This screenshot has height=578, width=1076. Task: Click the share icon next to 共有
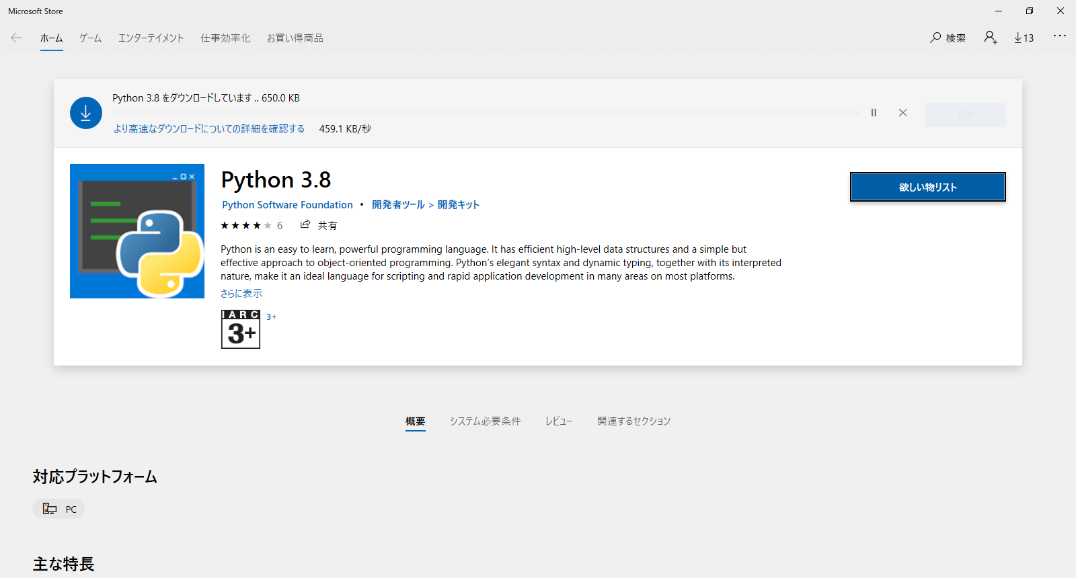tap(305, 224)
